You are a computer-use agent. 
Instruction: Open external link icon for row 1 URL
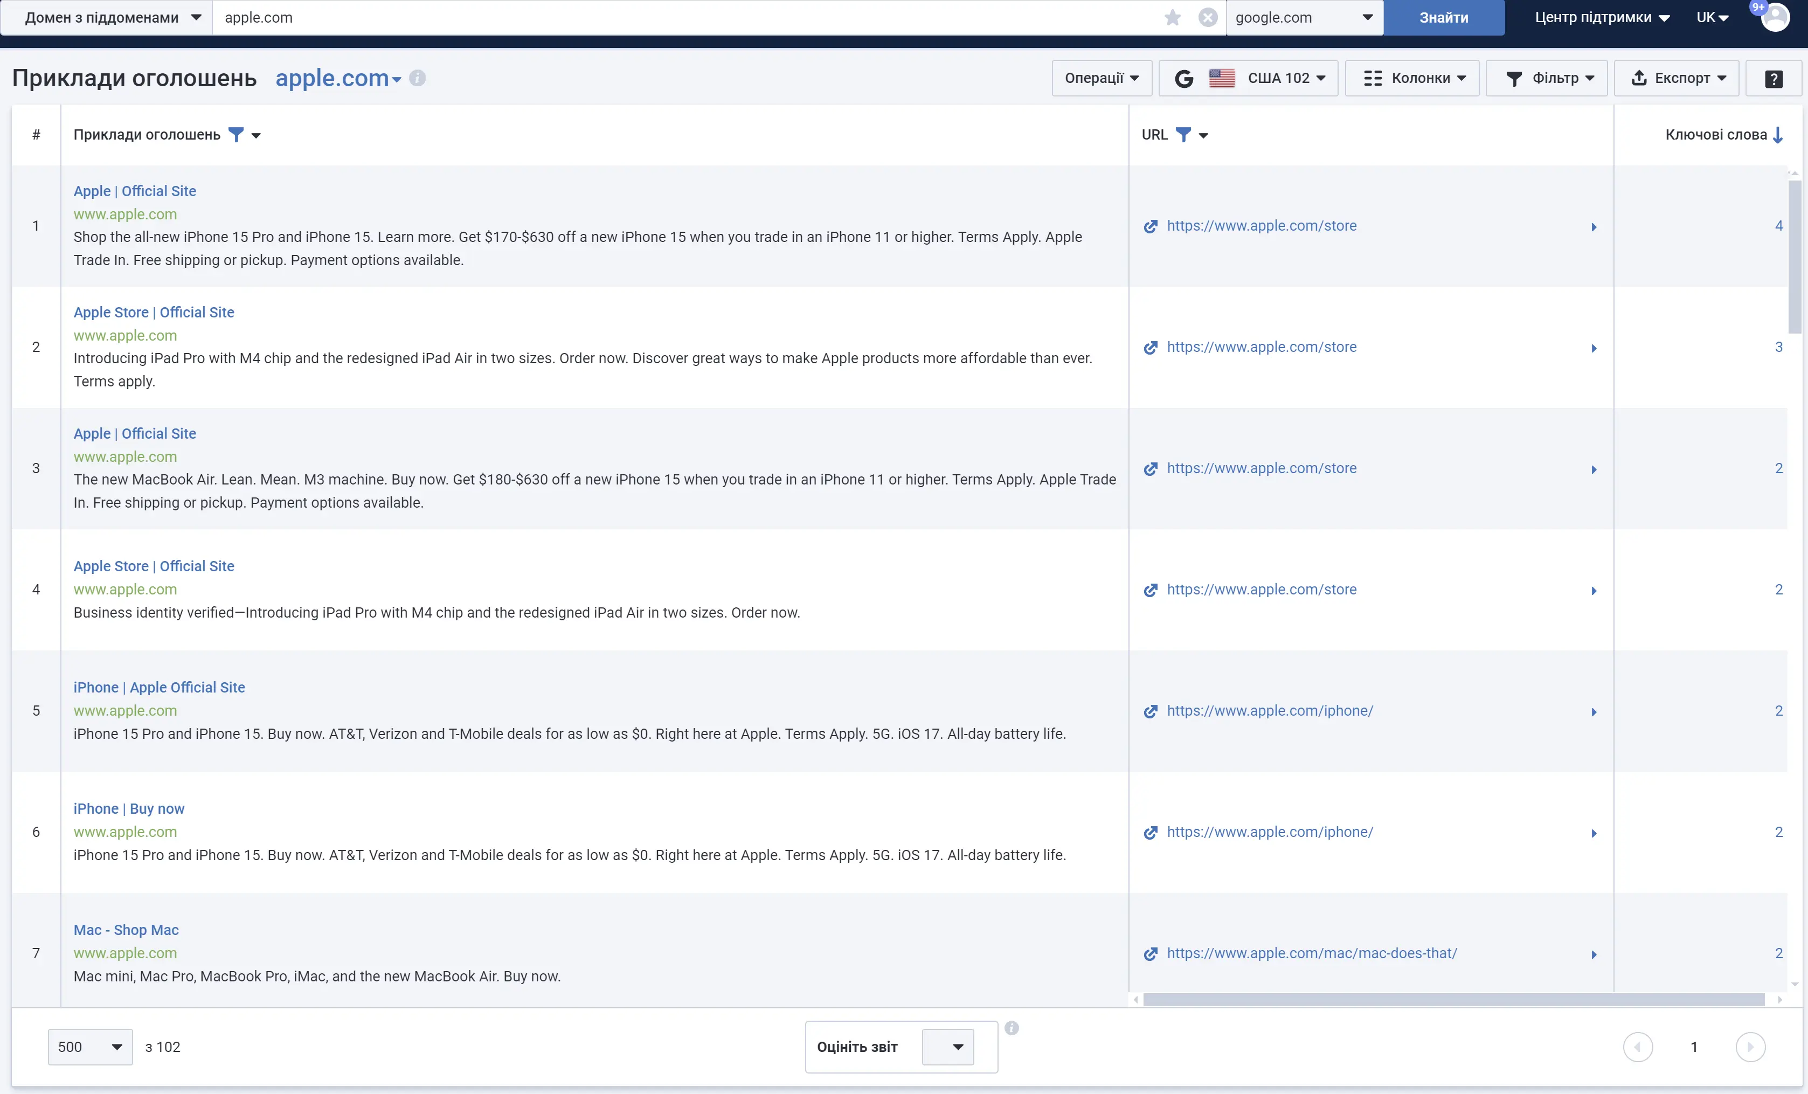[1151, 226]
